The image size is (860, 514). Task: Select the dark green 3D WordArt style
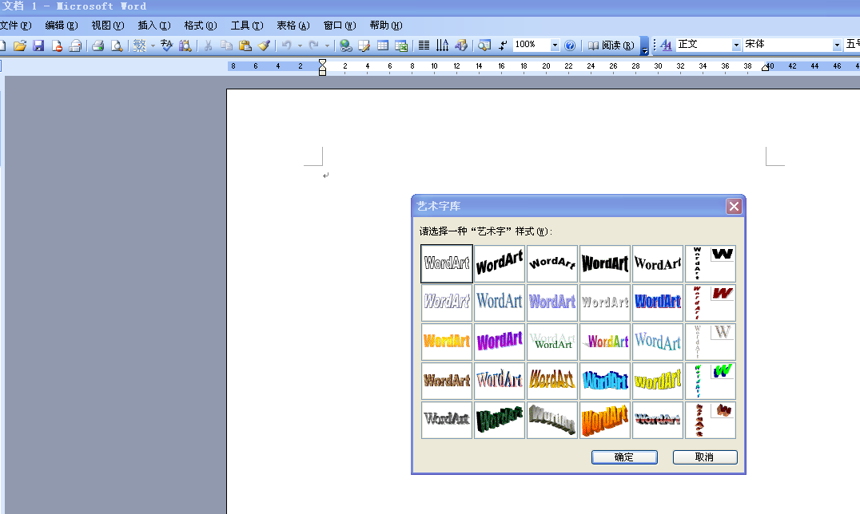point(500,421)
